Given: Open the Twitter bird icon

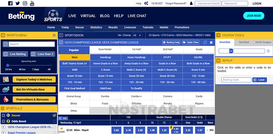Looking at the screenshot, I should click(18, 3).
